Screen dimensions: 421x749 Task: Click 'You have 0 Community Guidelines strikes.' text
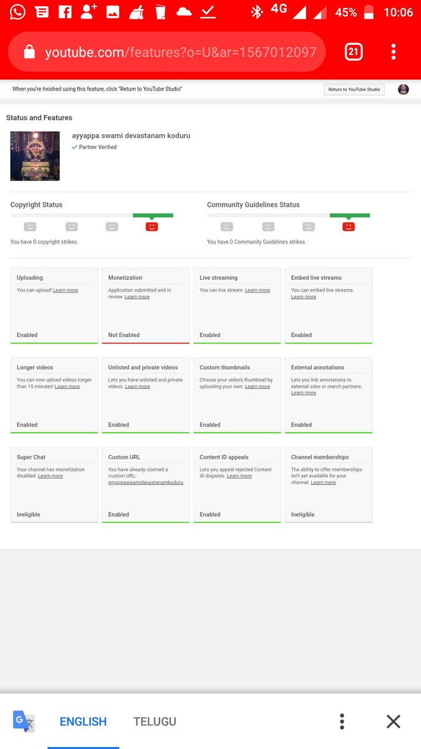tap(257, 242)
